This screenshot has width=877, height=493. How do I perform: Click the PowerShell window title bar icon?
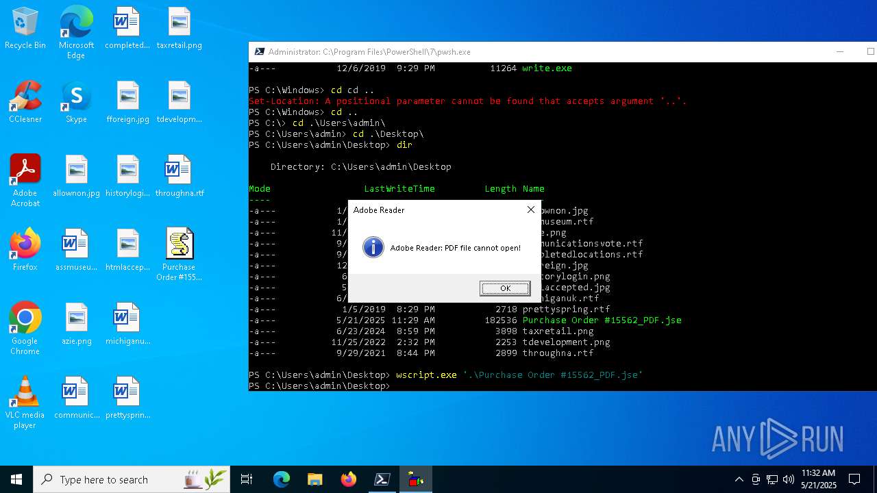[x=260, y=51]
